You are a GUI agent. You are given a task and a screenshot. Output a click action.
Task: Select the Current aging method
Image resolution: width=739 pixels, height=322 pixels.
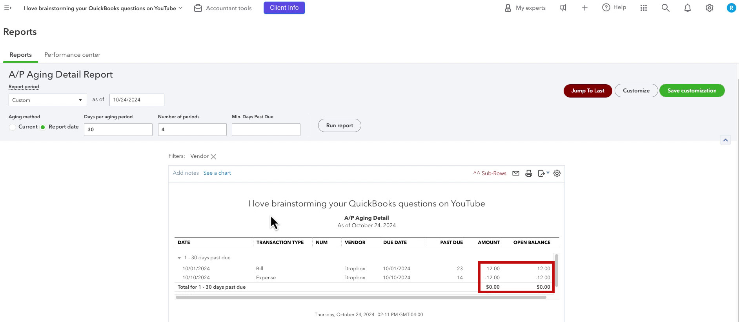tap(13, 127)
